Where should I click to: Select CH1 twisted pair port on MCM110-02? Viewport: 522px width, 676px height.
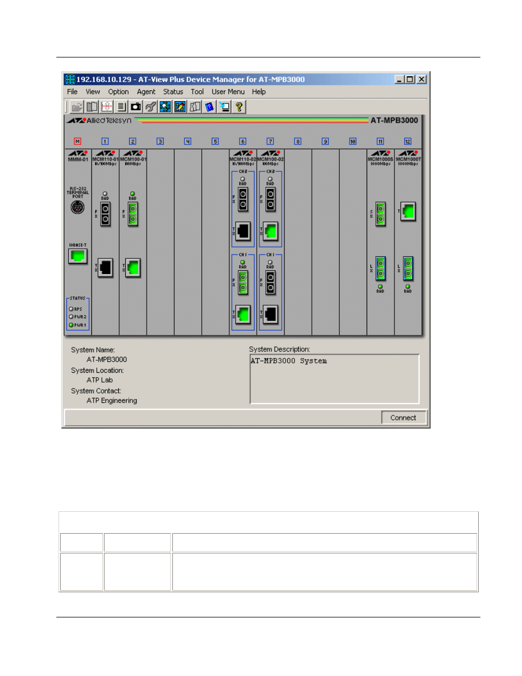point(243,315)
